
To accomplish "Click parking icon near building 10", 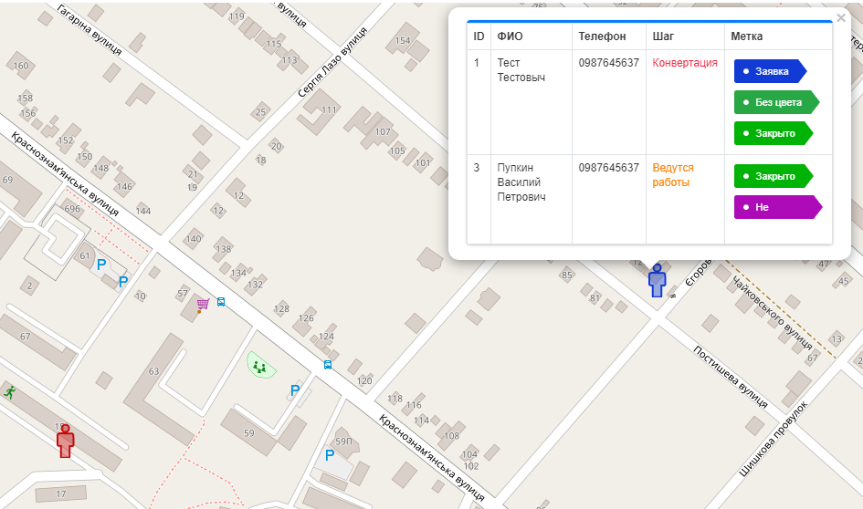I will click(x=123, y=282).
